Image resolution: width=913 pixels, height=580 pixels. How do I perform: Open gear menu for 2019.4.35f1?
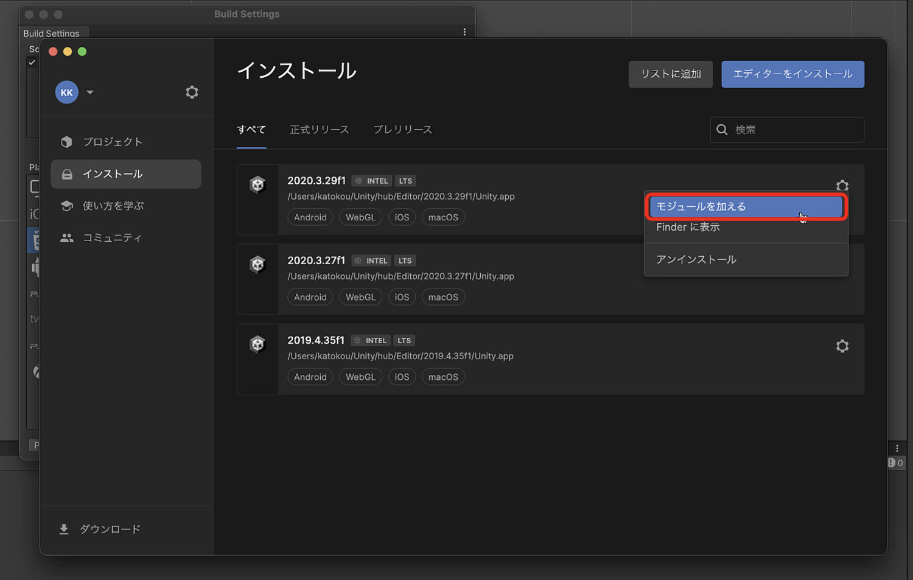[842, 346]
